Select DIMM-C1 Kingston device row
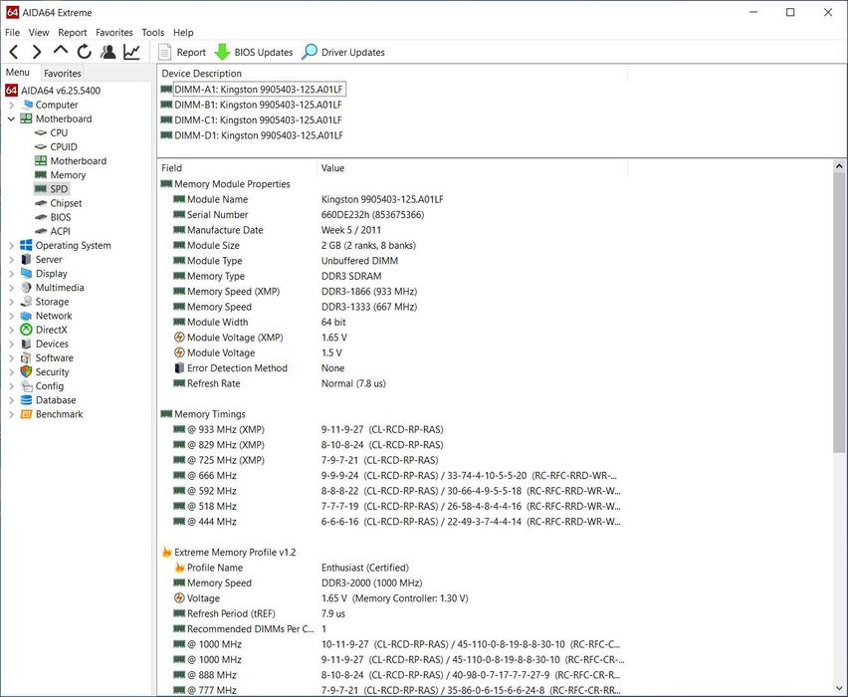 tap(252, 120)
